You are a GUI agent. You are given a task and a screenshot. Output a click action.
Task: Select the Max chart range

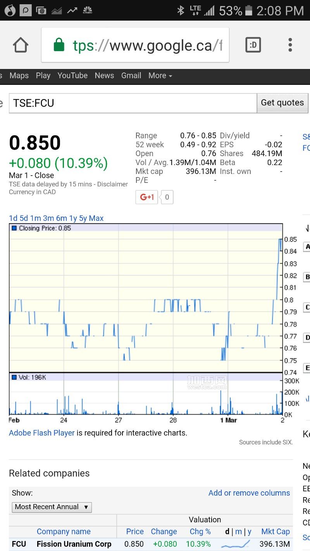[x=96, y=218]
